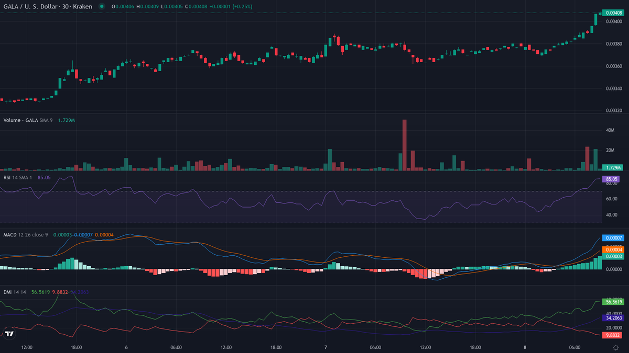Click the Volume legend value 1.729M
Image resolution: width=629 pixels, height=353 pixels.
(x=66, y=120)
